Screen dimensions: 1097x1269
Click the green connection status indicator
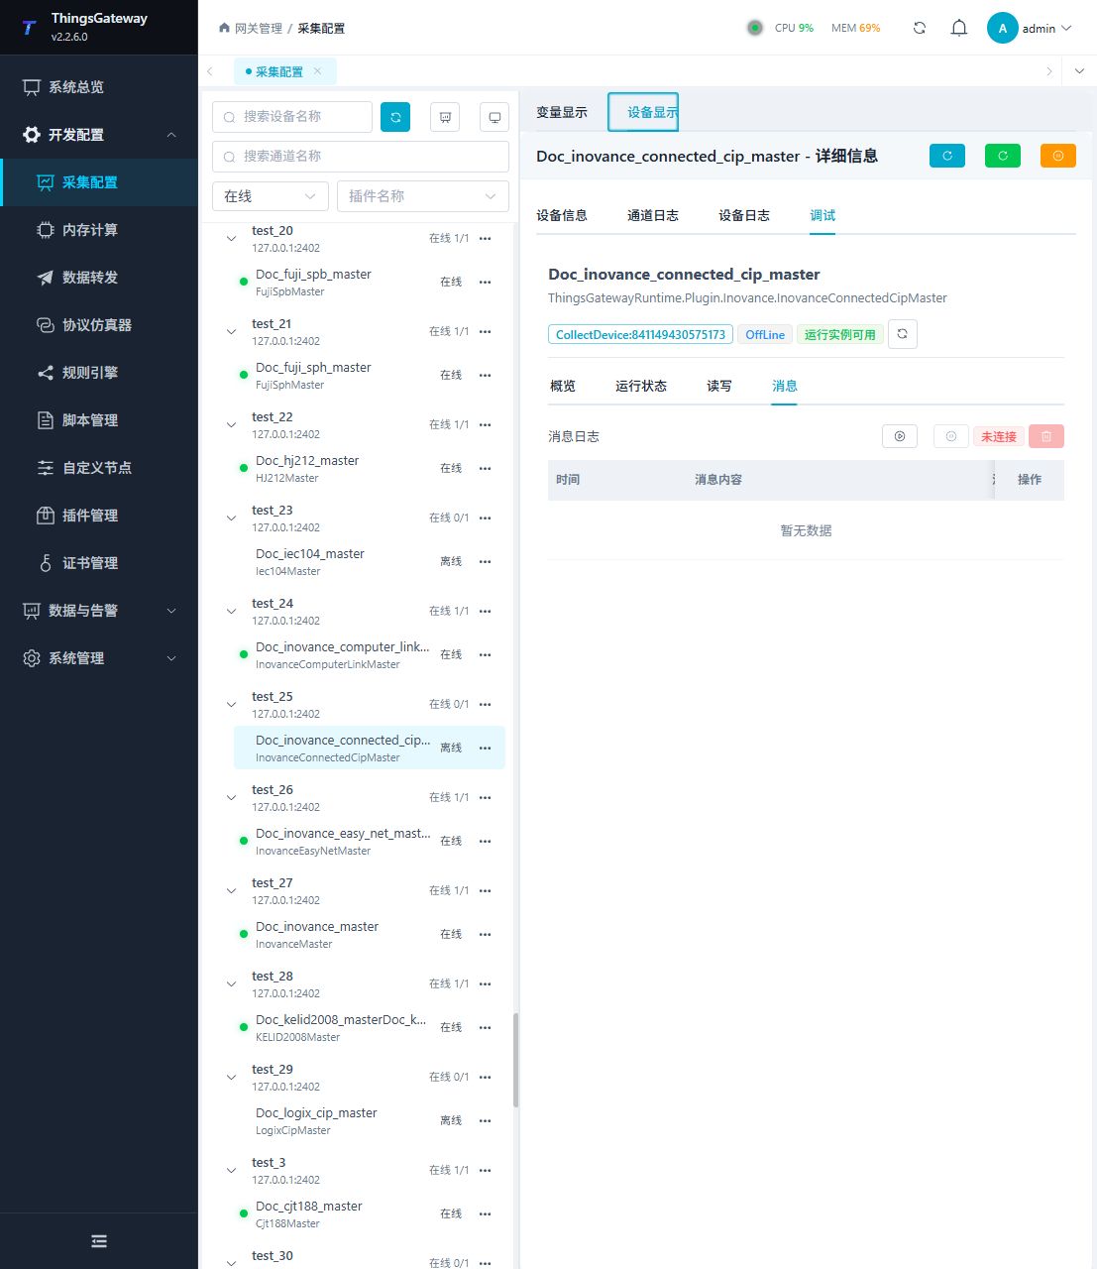755,28
